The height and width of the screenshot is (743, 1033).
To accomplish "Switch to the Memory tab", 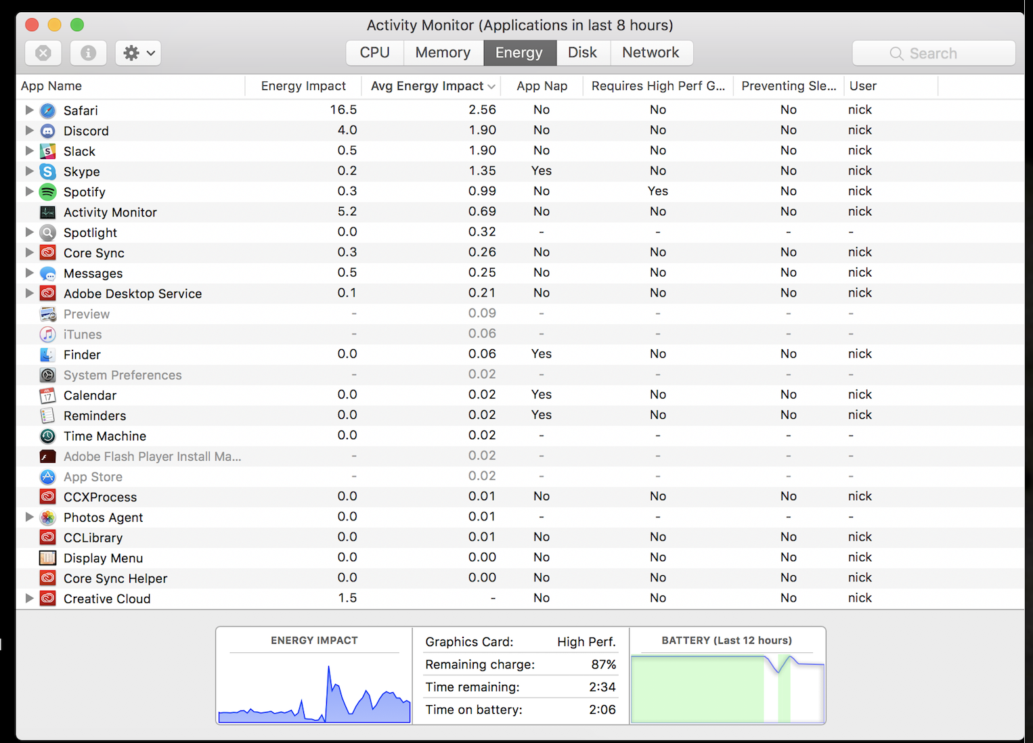I will pos(443,53).
